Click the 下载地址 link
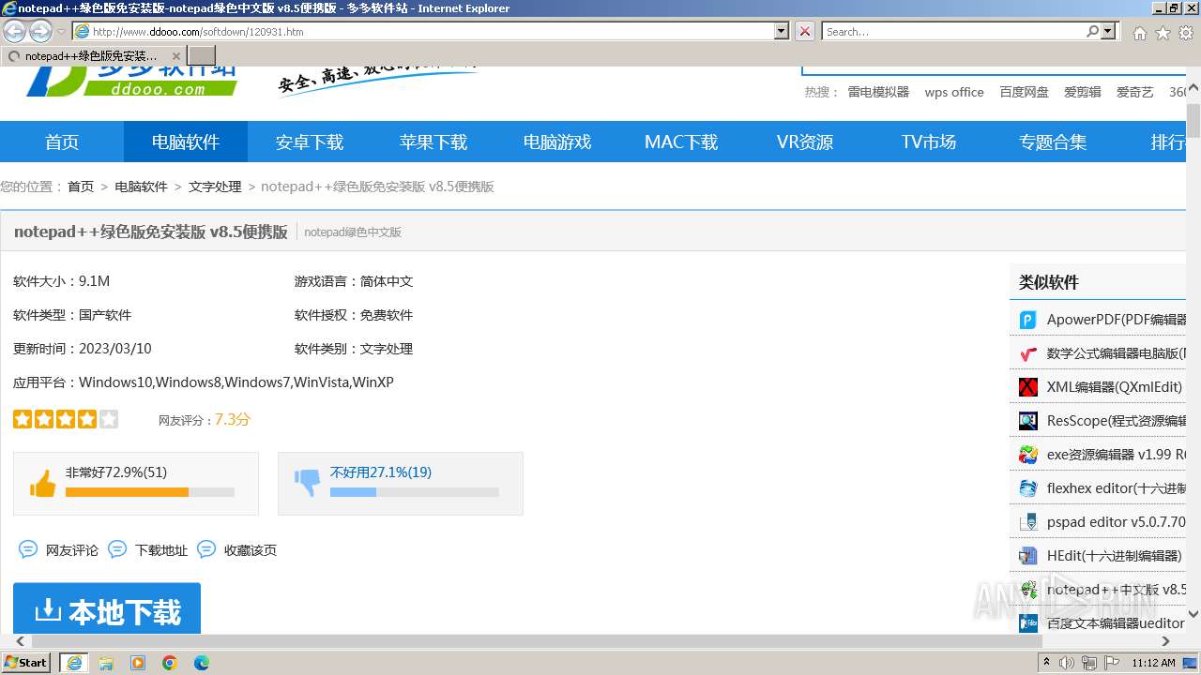This screenshot has height=675, width=1201. tap(161, 550)
